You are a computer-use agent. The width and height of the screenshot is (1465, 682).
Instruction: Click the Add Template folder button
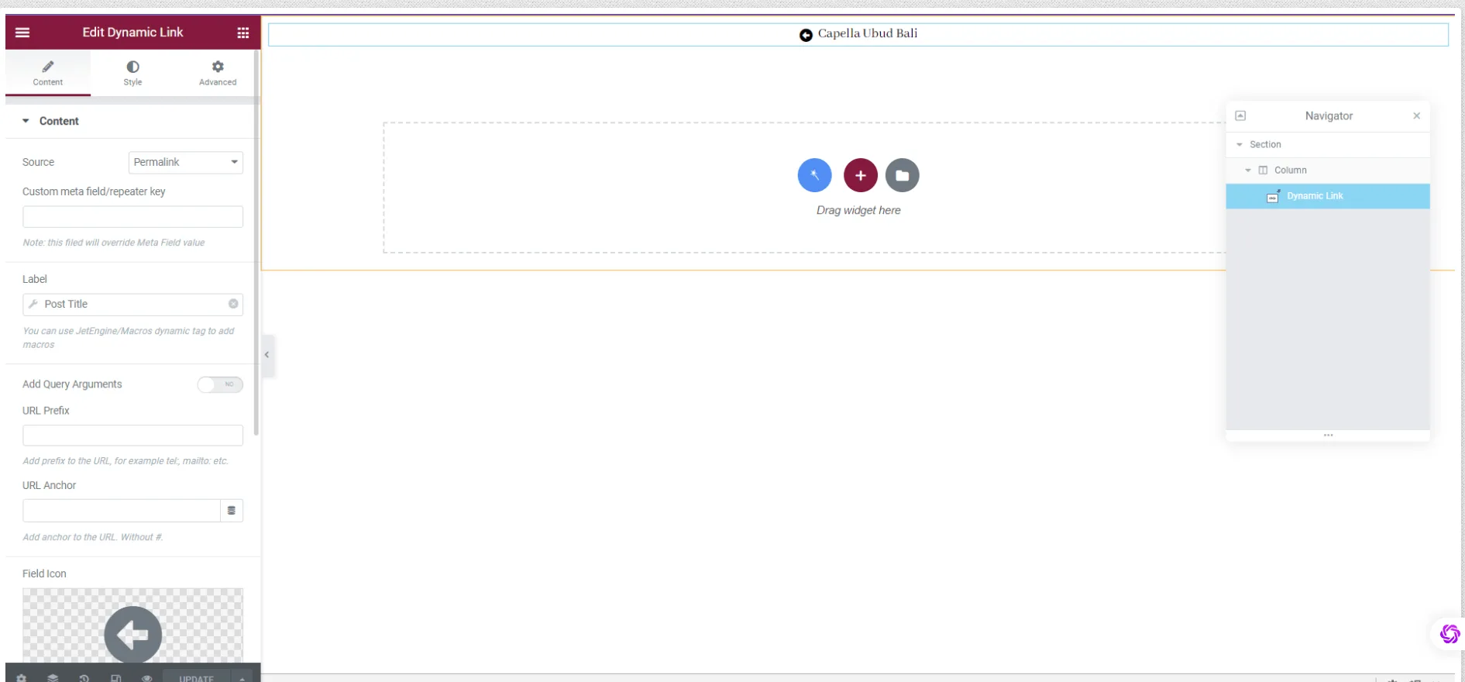[x=902, y=175]
